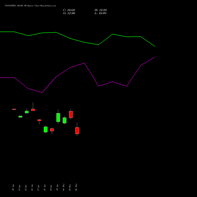Click the "04 May" date axis label
Image resolution: width=197 pixels, height=197 pixels.
pyautogui.click(x=63, y=187)
